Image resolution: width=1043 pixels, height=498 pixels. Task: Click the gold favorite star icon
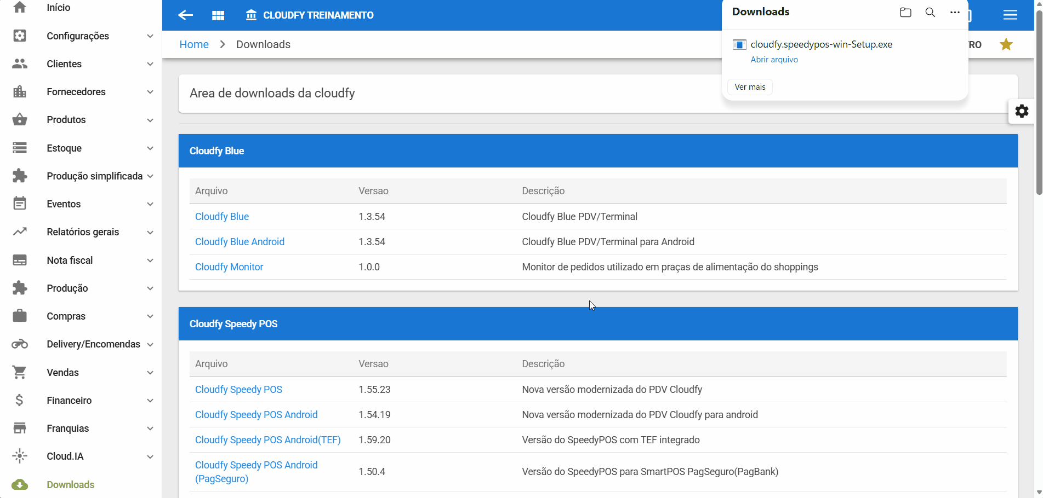[1006, 44]
